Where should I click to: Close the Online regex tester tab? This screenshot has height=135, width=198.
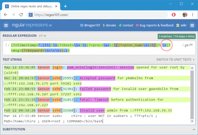coord(56,6)
